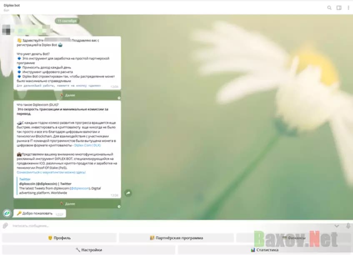Viewport: 353px width, 255px height.
Task: Toggle the chat info panel icon
Action: click(338, 8)
